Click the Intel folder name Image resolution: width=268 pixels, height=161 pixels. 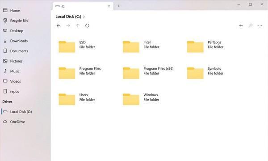pos(147,42)
